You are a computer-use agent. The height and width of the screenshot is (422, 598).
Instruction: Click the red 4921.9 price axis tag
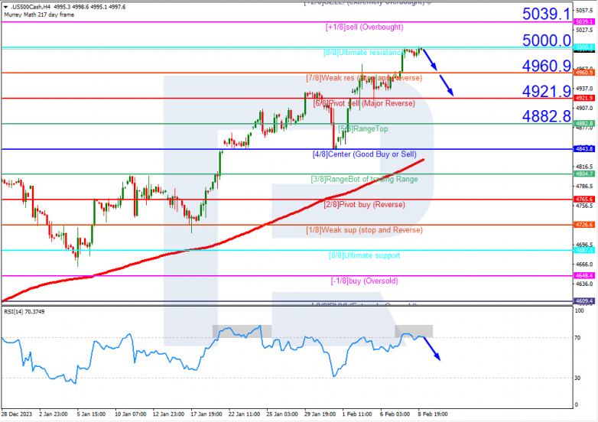[x=584, y=99]
